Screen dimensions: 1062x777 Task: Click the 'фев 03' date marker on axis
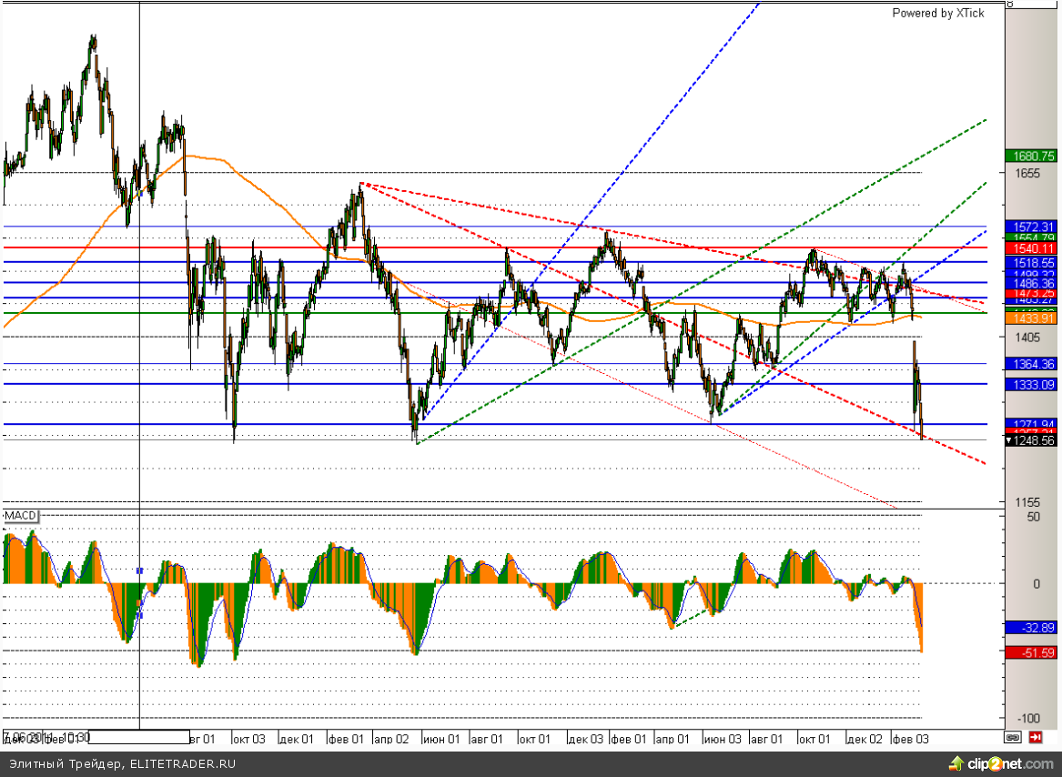pos(909,740)
